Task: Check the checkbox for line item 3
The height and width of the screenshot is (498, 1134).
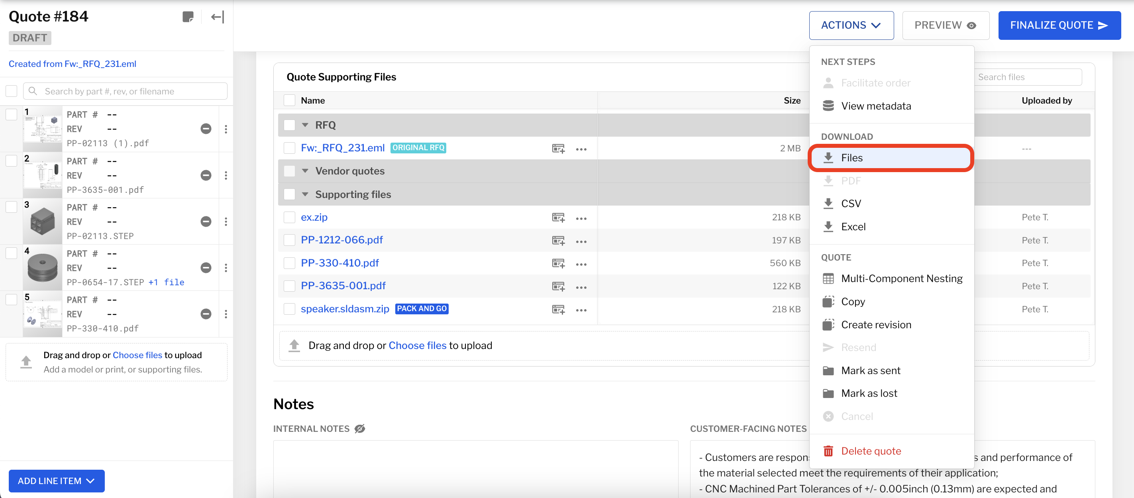Action: 11,206
